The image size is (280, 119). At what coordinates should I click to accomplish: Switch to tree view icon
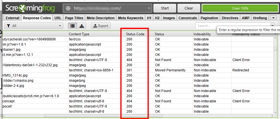tap(82, 26)
